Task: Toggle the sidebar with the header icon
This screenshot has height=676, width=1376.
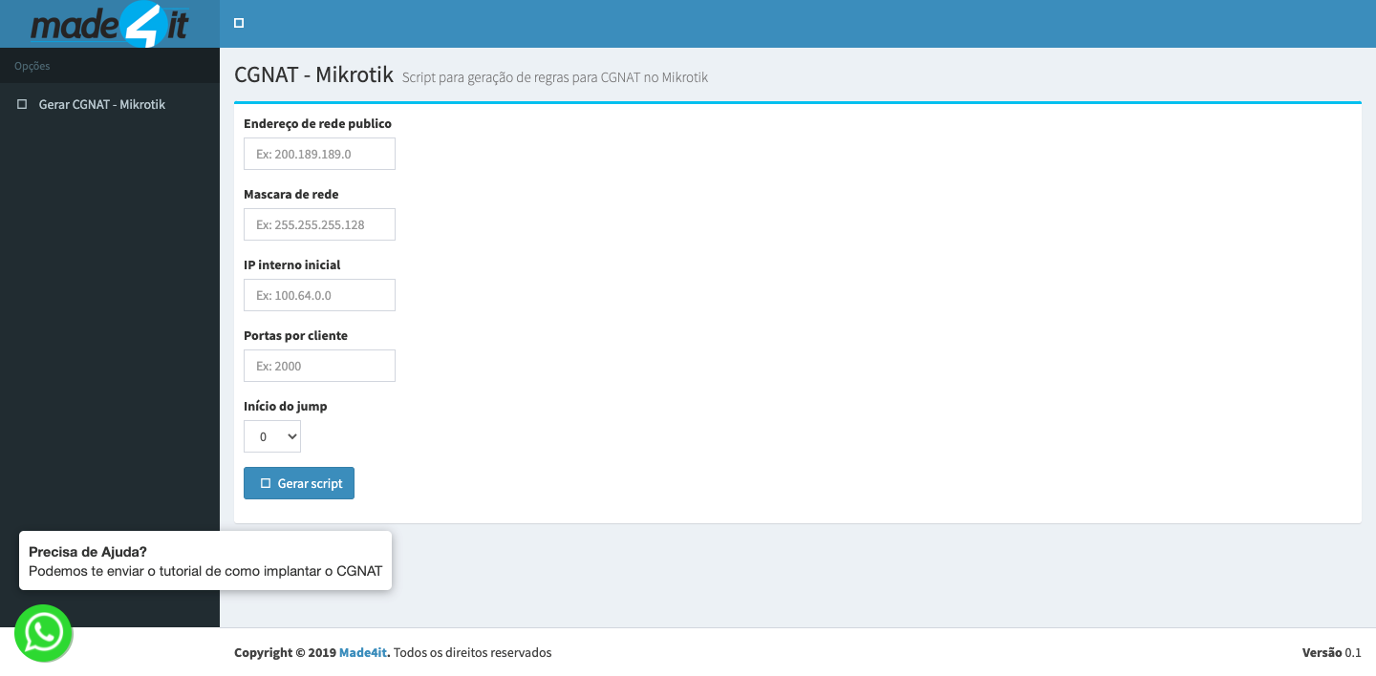Action: pyautogui.click(x=239, y=23)
